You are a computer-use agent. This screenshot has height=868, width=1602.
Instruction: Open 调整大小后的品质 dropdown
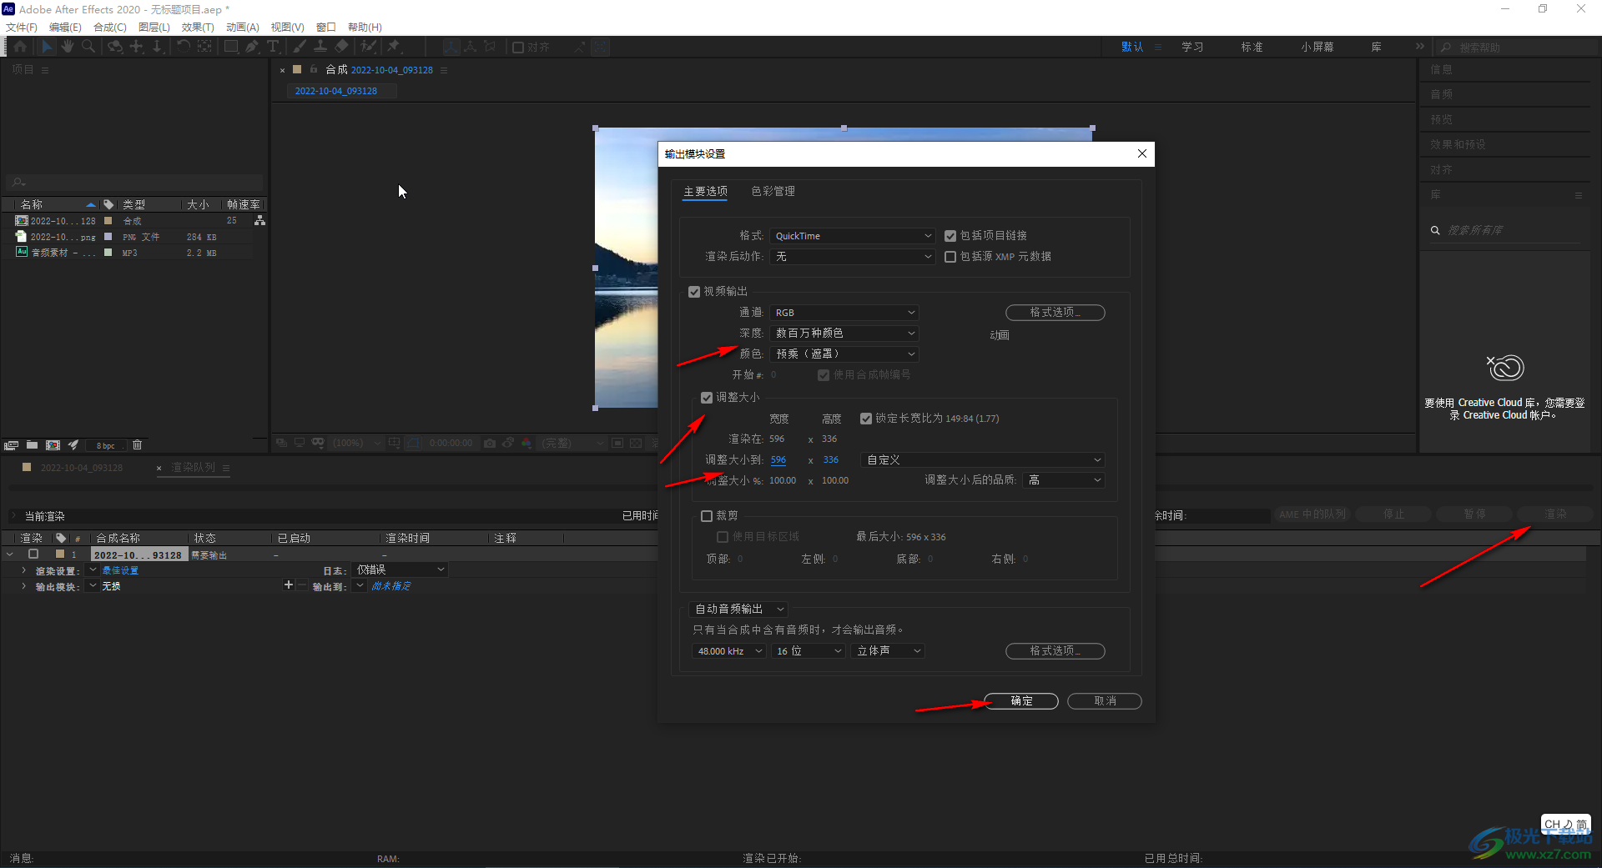coord(1064,480)
